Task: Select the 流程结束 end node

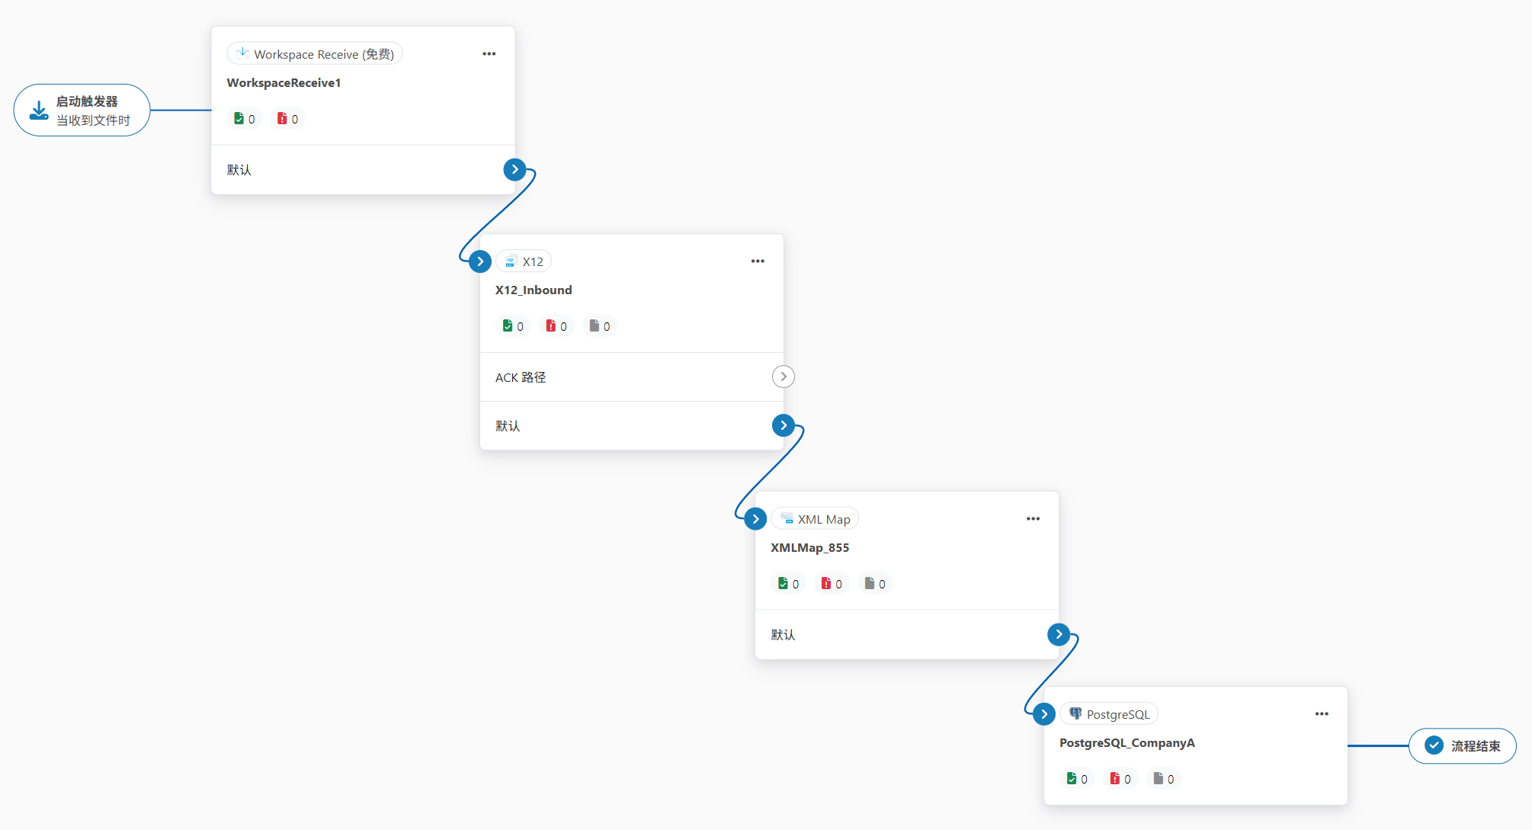Action: [1462, 746]
